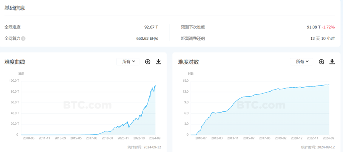The image size is (343, 152).
Task: Click the zoom icon on 难度曲线 chart
Action: (148, 62)
